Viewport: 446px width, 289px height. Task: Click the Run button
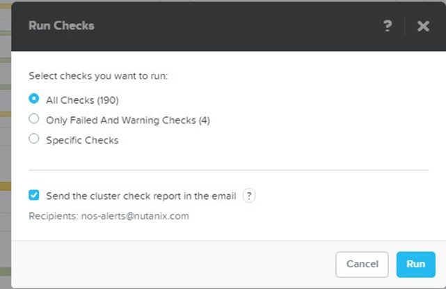pos(416,264)
